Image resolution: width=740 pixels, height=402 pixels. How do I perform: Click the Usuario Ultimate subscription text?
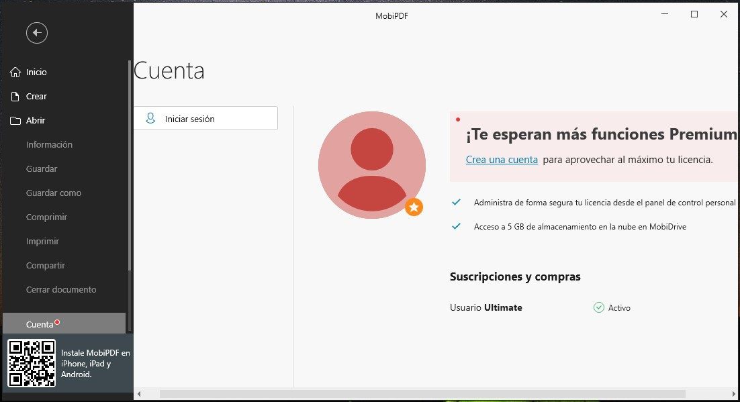(485, 307)
